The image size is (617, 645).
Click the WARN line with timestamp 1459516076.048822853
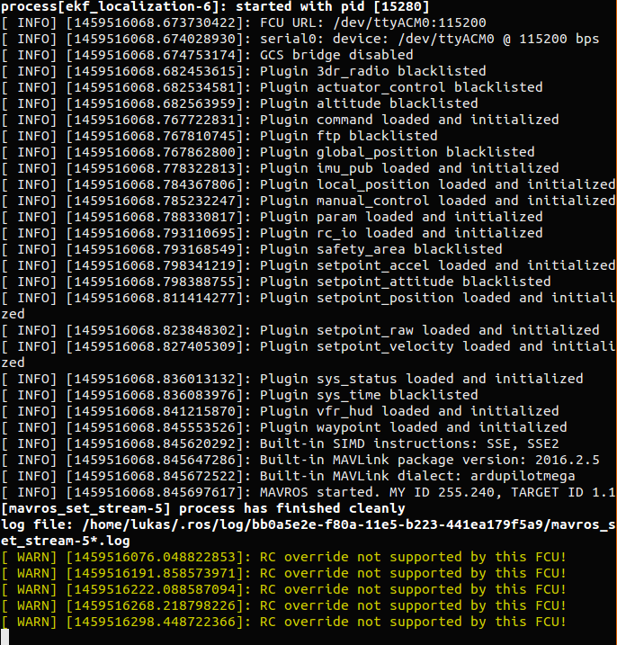coord(284,557)
